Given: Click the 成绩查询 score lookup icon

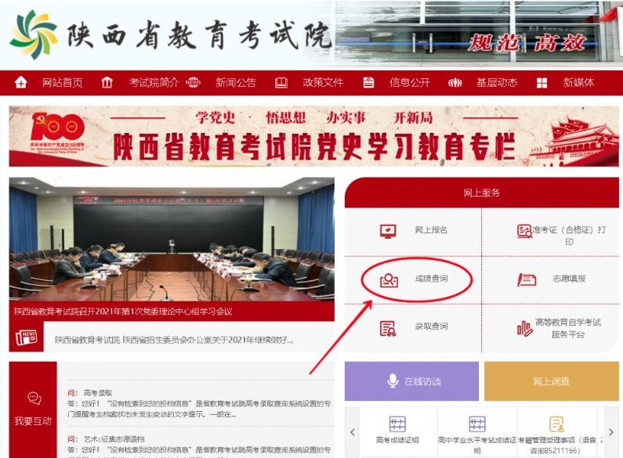Looking at the screenshot, I should point(389,279).
